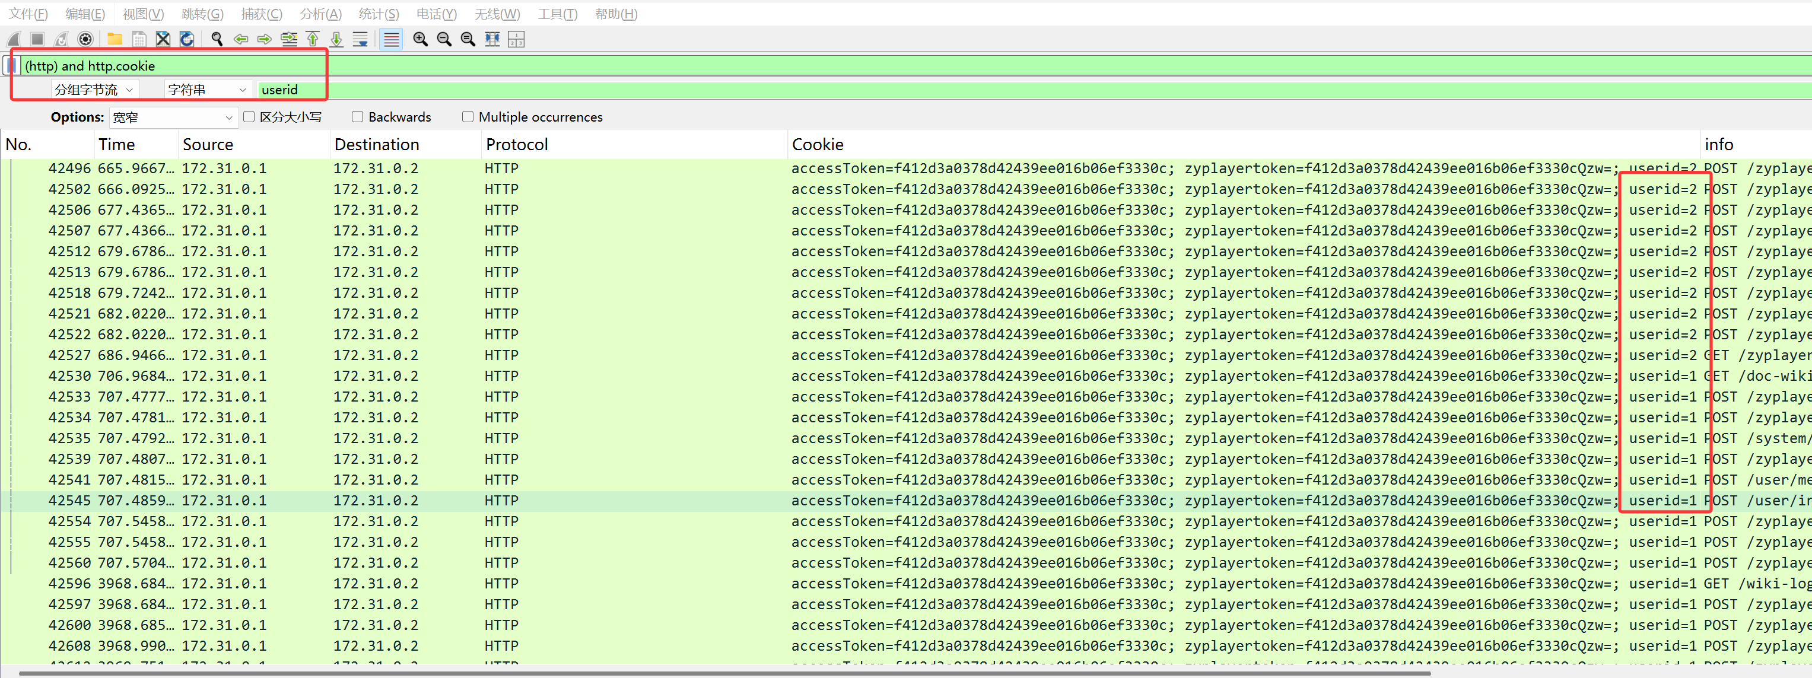Image resolution: width=1812 pixels, height=678 pixels.
Task: Click the find packet magnifier icon
Action: coord(217,39)
